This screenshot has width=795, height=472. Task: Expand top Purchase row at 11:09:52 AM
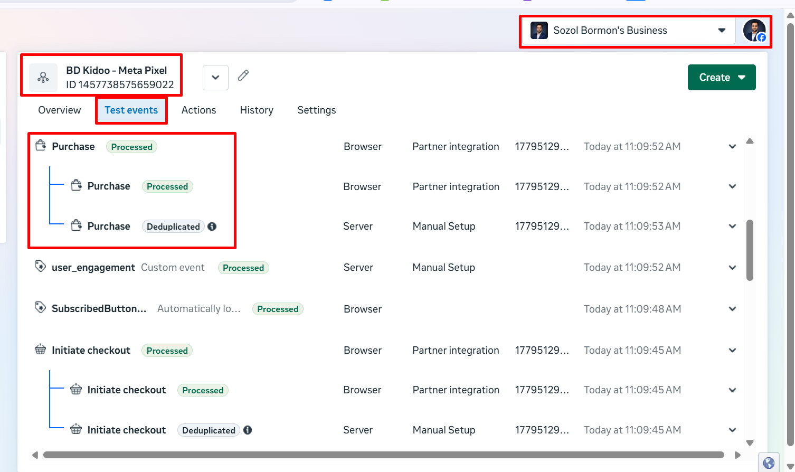click(732, 147)
